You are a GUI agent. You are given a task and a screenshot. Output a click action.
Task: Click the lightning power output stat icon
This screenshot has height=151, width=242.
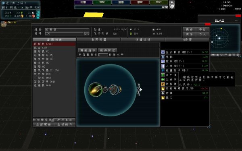click(x=163, y=70)
